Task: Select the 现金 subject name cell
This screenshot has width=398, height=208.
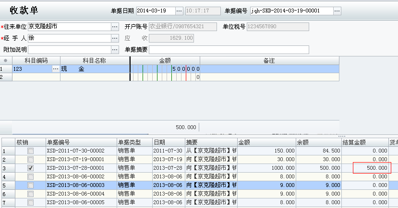Action: 95,69
